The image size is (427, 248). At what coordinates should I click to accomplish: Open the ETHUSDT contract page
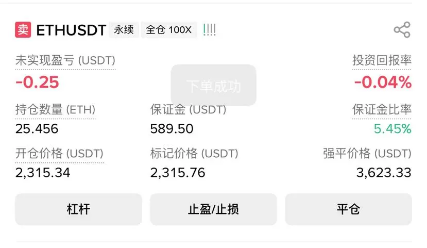click(x=71, y=30)
